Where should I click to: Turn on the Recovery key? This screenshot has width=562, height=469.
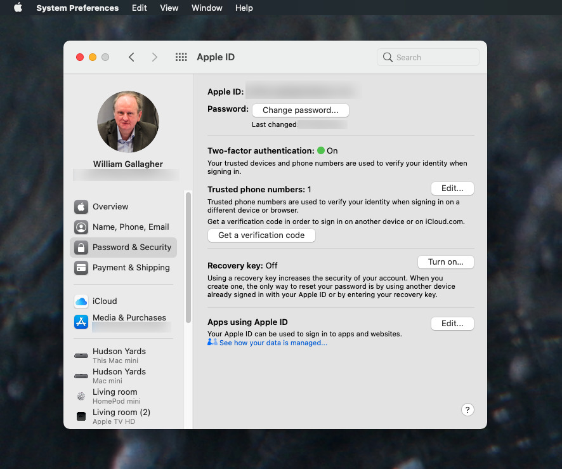tap(445, 261)
